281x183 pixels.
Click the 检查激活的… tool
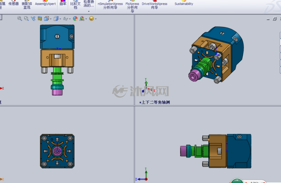tap(89, 3)
